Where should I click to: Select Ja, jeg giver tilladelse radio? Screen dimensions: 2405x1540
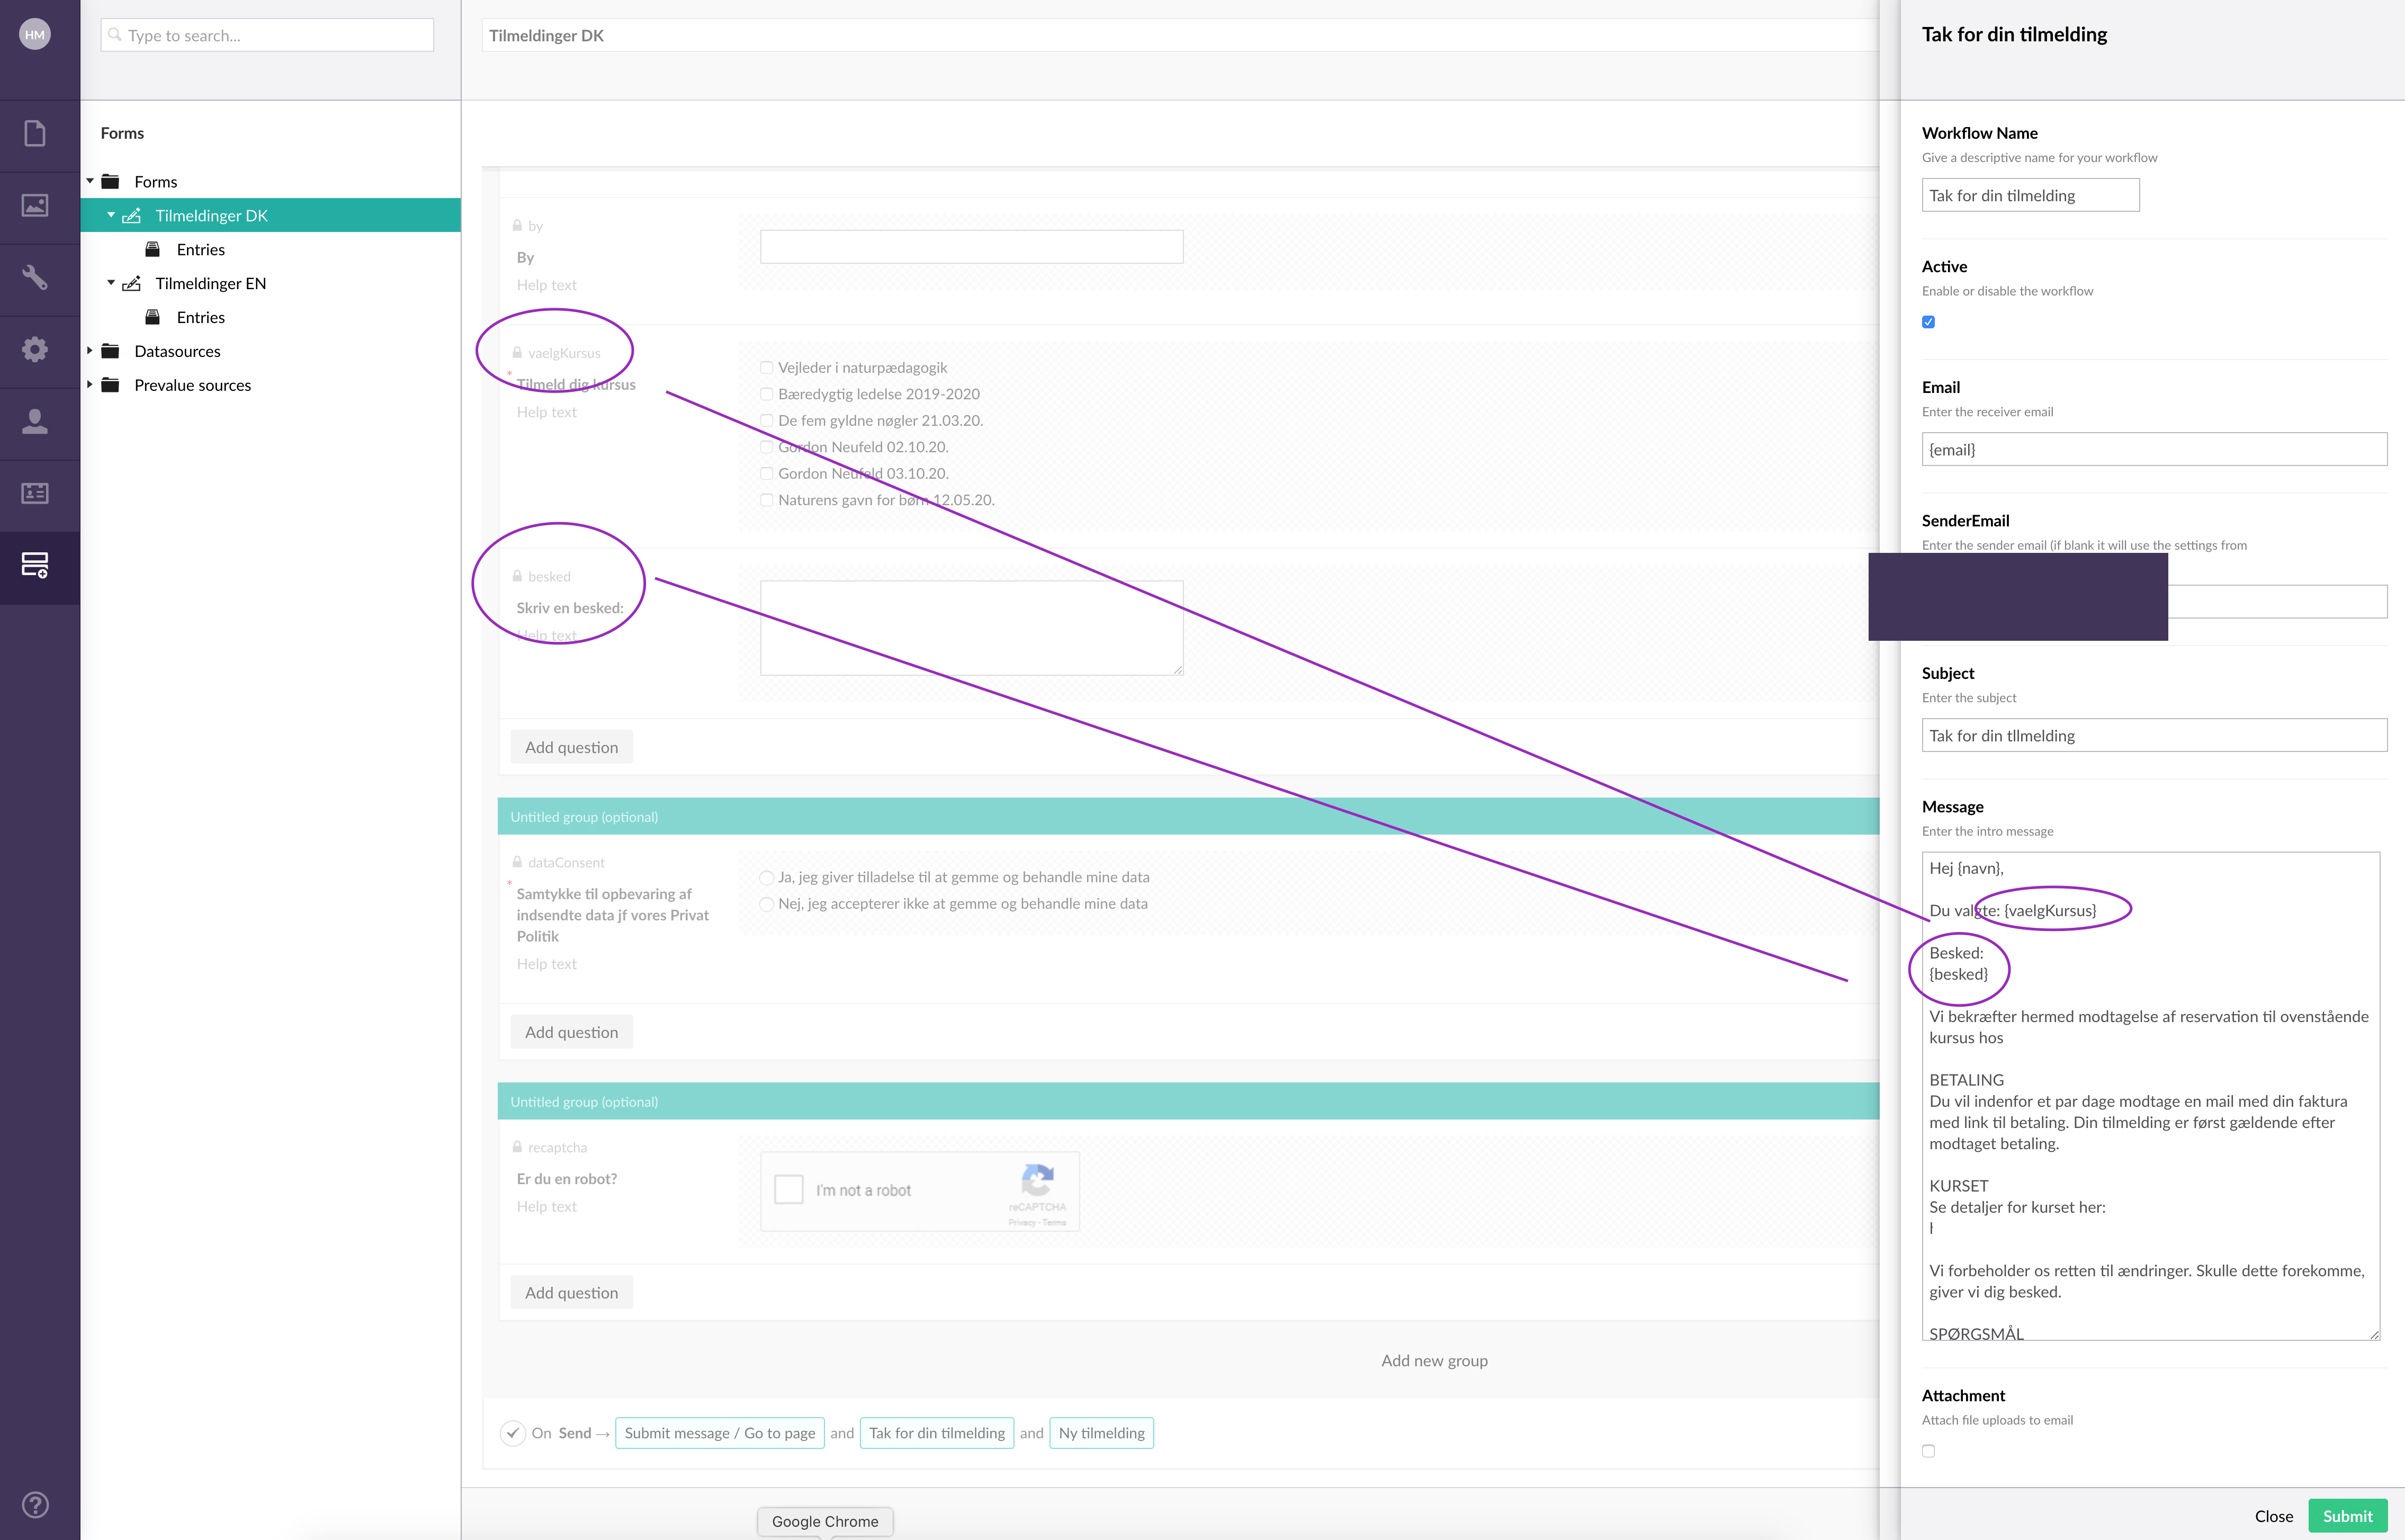(767, 878)
